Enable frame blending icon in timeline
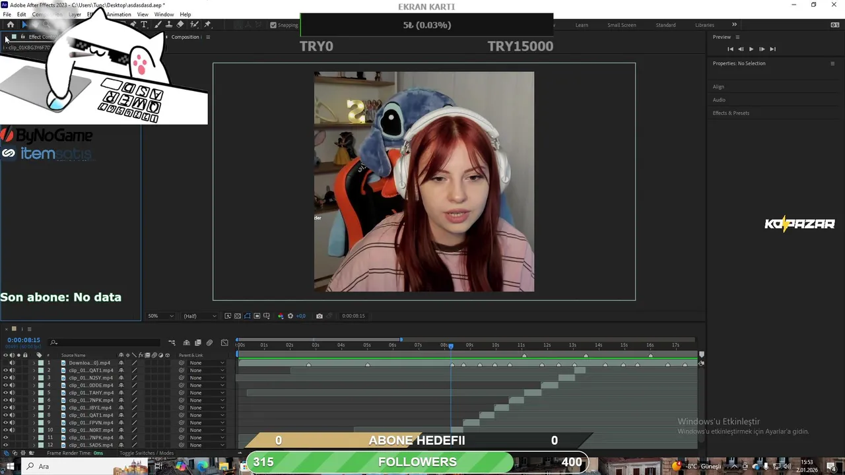Image resolution: width=845 pixels, height=475 pixels. coord(198,342)
